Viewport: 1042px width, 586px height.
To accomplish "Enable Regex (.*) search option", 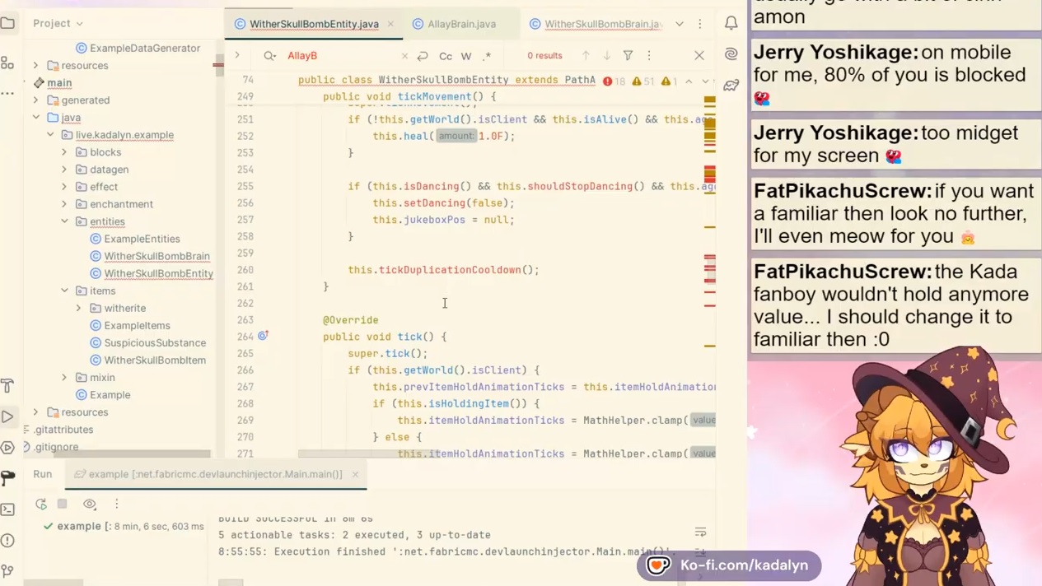I will pyautogui.click(x=487, y=56).
